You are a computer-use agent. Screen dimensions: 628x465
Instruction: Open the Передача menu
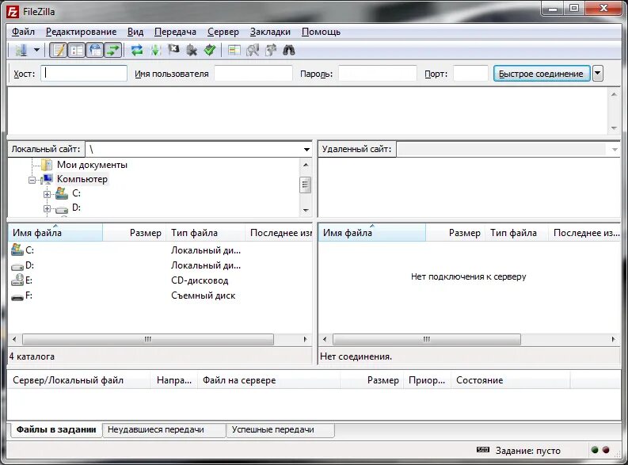coord(175,32)
